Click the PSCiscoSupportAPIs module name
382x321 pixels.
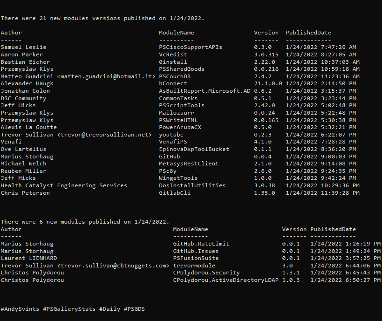(x=191, y=47)
